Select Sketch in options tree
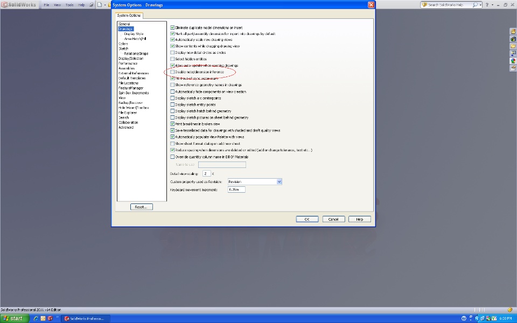Viewport: 517px width, 323px height. pyautogui.click(x=123, y=48)
